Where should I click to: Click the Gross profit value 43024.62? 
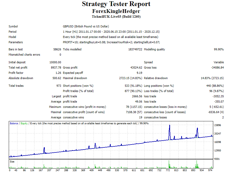click(x=136, y=68)
